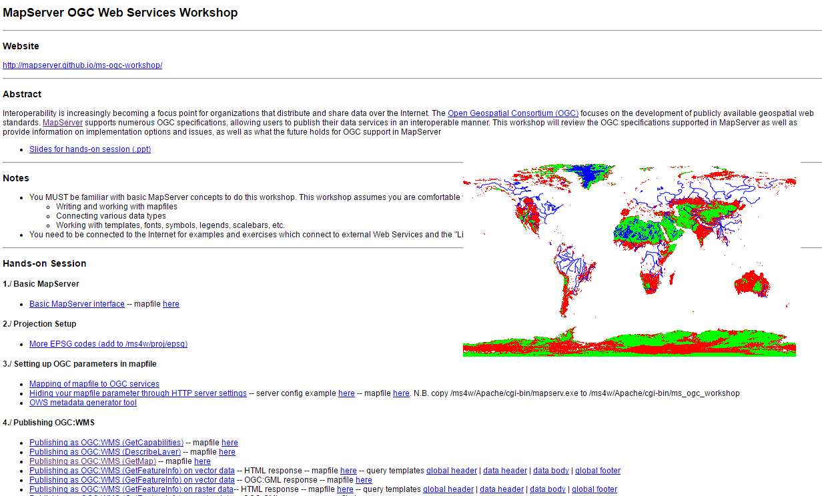Open global header template in raster data row
Screen dimensions: 822x496
448,489
